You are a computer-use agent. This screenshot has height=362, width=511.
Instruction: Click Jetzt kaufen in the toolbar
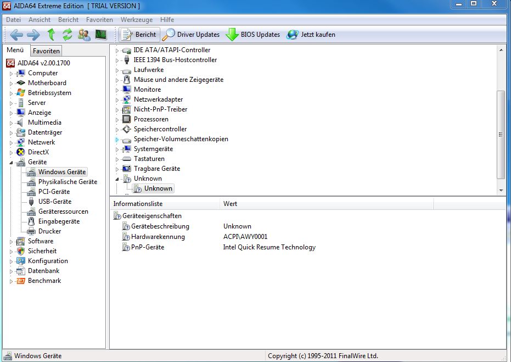pyautogui.click(x=311, y=35)
